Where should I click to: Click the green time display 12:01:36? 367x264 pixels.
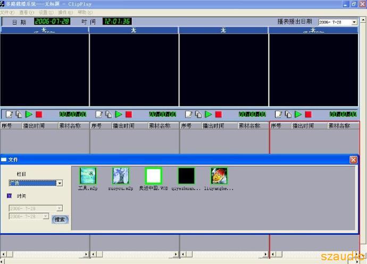[117, 21]
